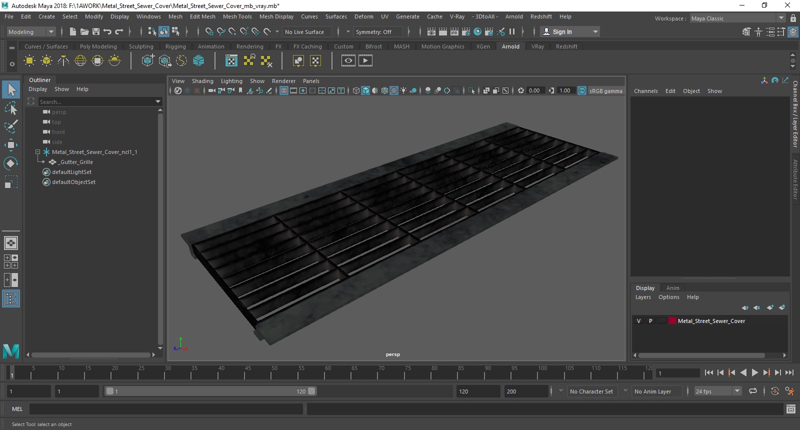Viewport: 800px width, 430px height.
Task: Click the Arnold render play icon
Action: [x=365, y=61]
